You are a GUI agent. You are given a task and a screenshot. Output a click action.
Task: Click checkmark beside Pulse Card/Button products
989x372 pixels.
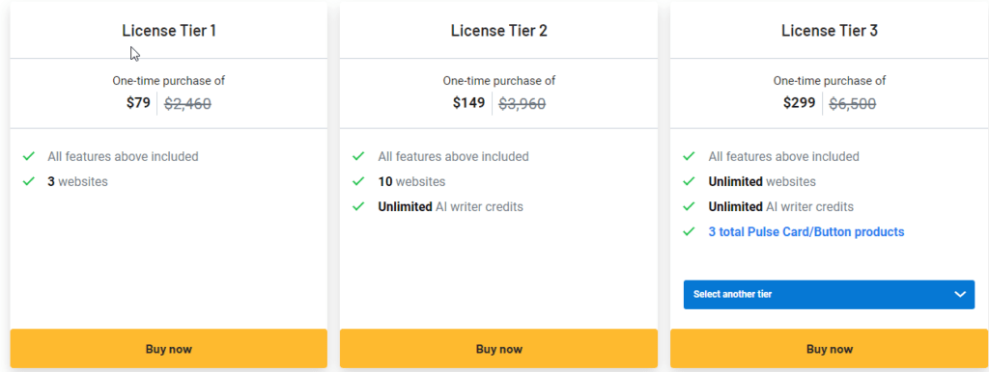coord(690,231)
